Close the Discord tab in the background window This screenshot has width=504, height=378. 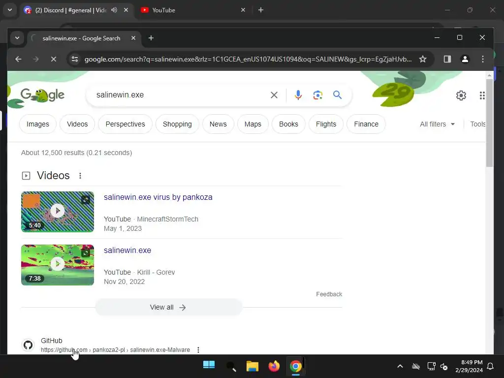click(126, 10)
